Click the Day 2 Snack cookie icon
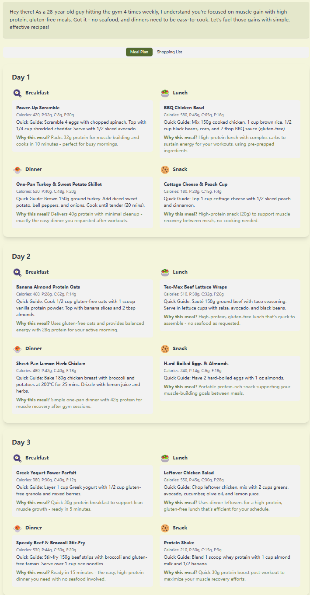 click(x=165, y=349)
